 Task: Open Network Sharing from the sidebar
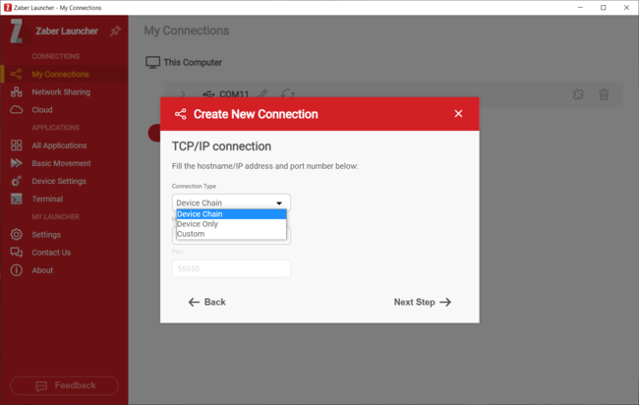61,91
